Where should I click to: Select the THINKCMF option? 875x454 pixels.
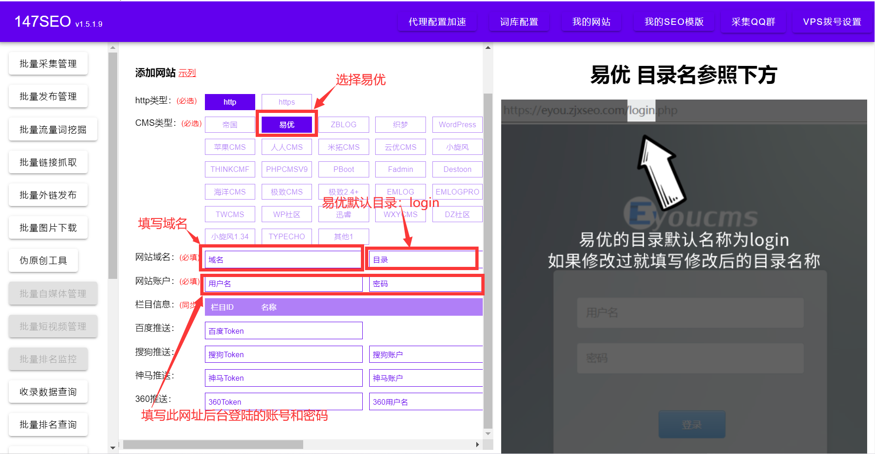tap(230, 169)
